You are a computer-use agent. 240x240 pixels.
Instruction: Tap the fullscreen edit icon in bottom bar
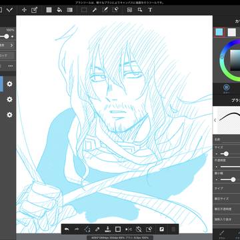tap(162, 229)
